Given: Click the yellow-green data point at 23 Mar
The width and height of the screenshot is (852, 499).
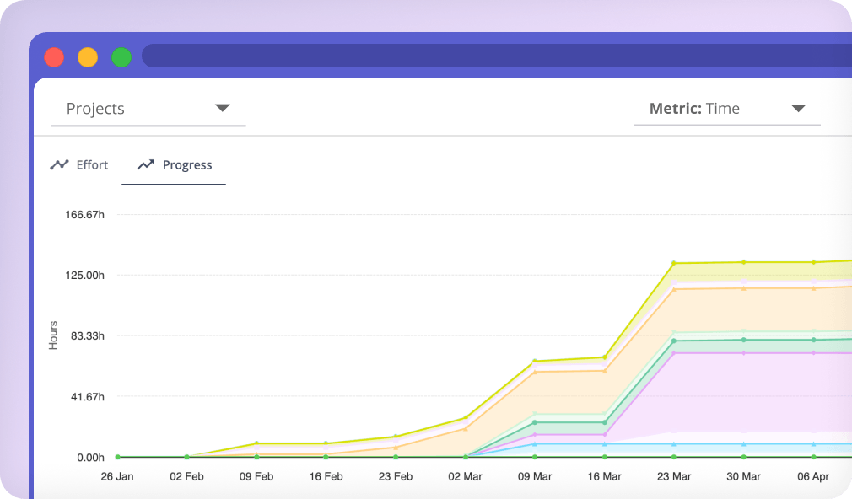Looking at the screenshot, I should 674,263.
